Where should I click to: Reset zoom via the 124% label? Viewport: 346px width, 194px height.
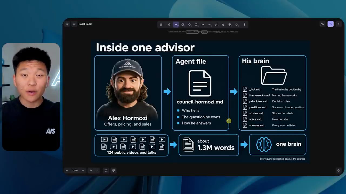point(75,171)
